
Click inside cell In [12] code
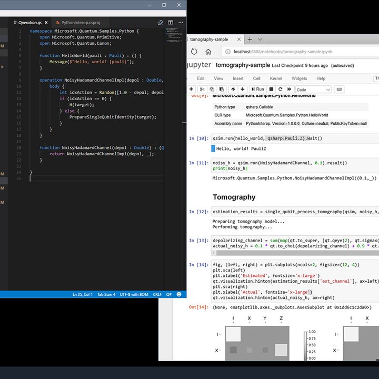coord(295,212)
